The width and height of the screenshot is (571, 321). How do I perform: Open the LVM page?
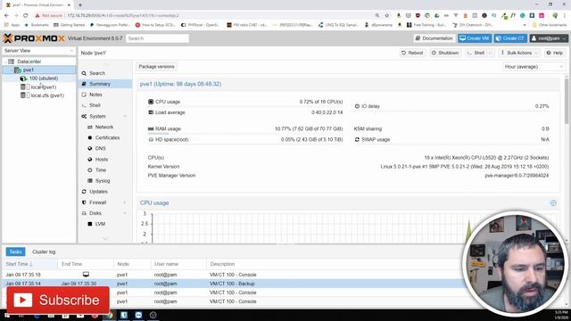[100, 224]
